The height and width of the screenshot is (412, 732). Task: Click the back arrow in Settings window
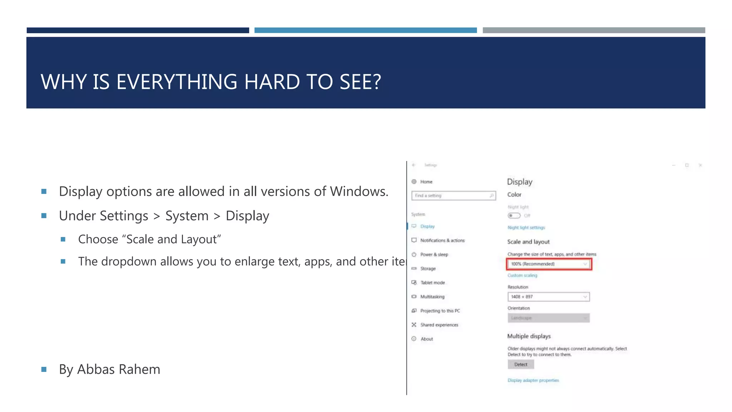pyautogui.click(x=414, y=165)
